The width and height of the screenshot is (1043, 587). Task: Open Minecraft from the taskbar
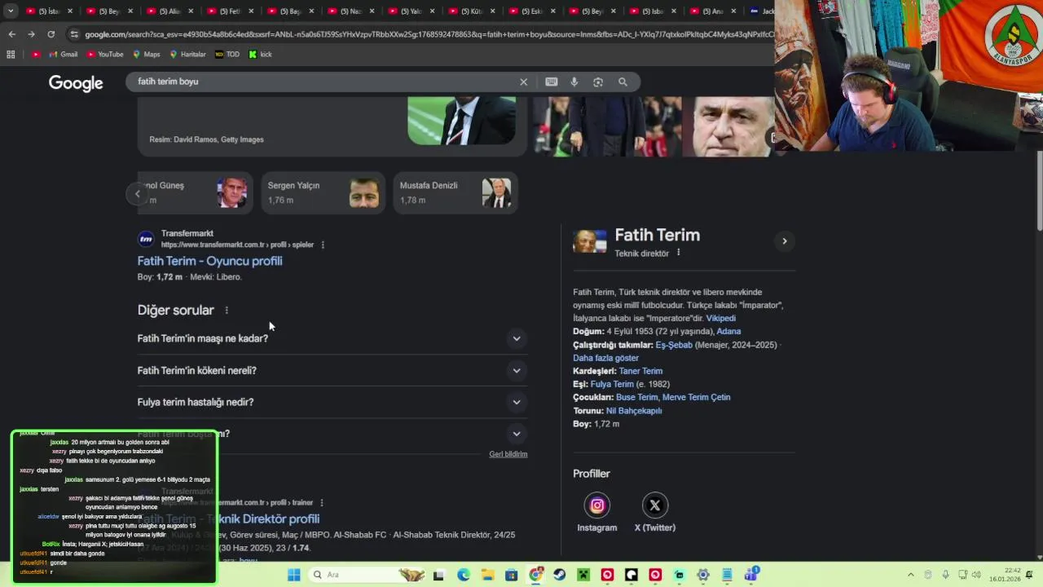coord(583,575)
